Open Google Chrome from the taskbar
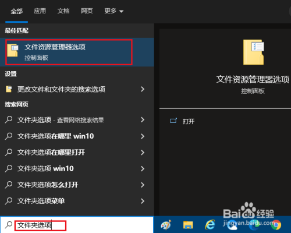The height and width of the screenshot is (233, 291). tap(276, 225)
